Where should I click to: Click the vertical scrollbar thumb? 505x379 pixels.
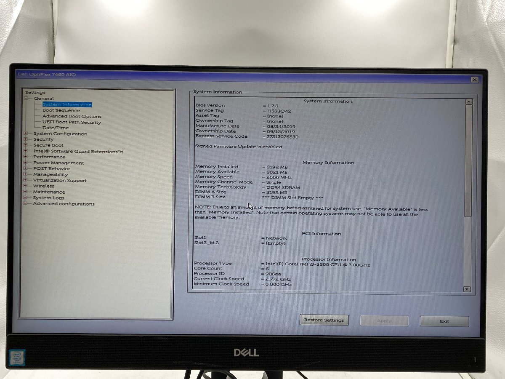[468, 160]
